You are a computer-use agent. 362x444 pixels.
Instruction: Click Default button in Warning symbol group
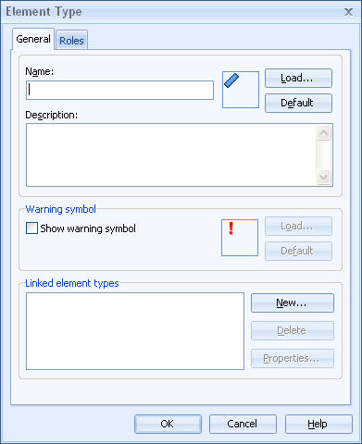coord(298,251)
